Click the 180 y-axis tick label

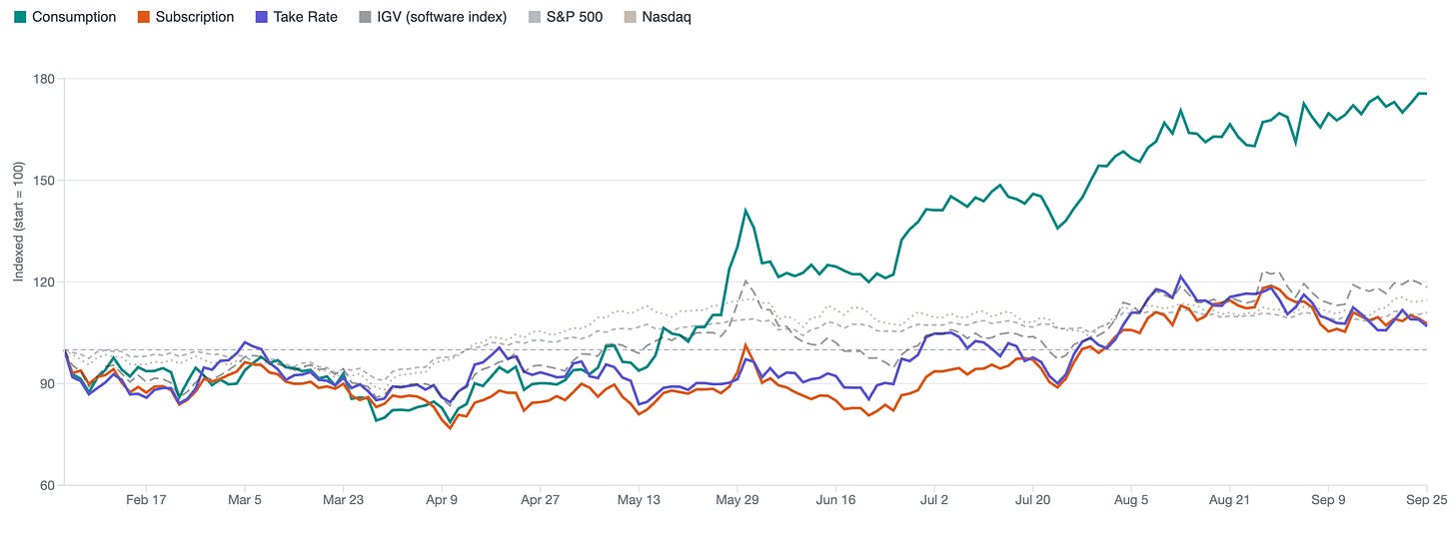coord(44,79)
